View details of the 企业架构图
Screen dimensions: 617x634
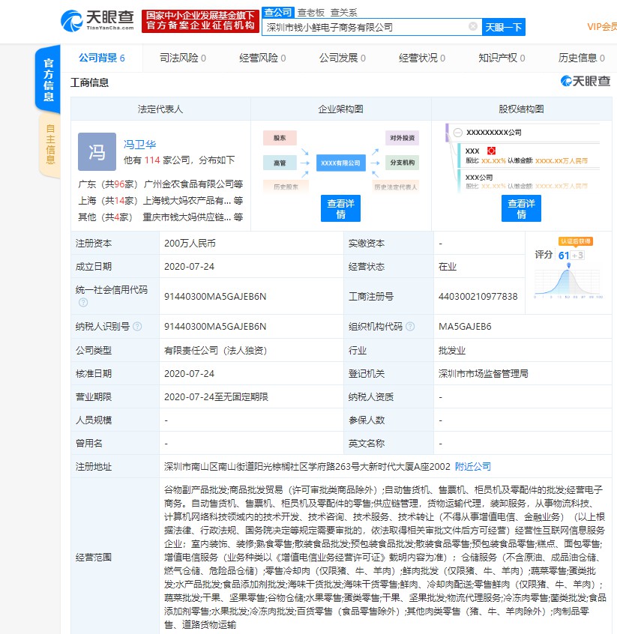coord(341,208)
